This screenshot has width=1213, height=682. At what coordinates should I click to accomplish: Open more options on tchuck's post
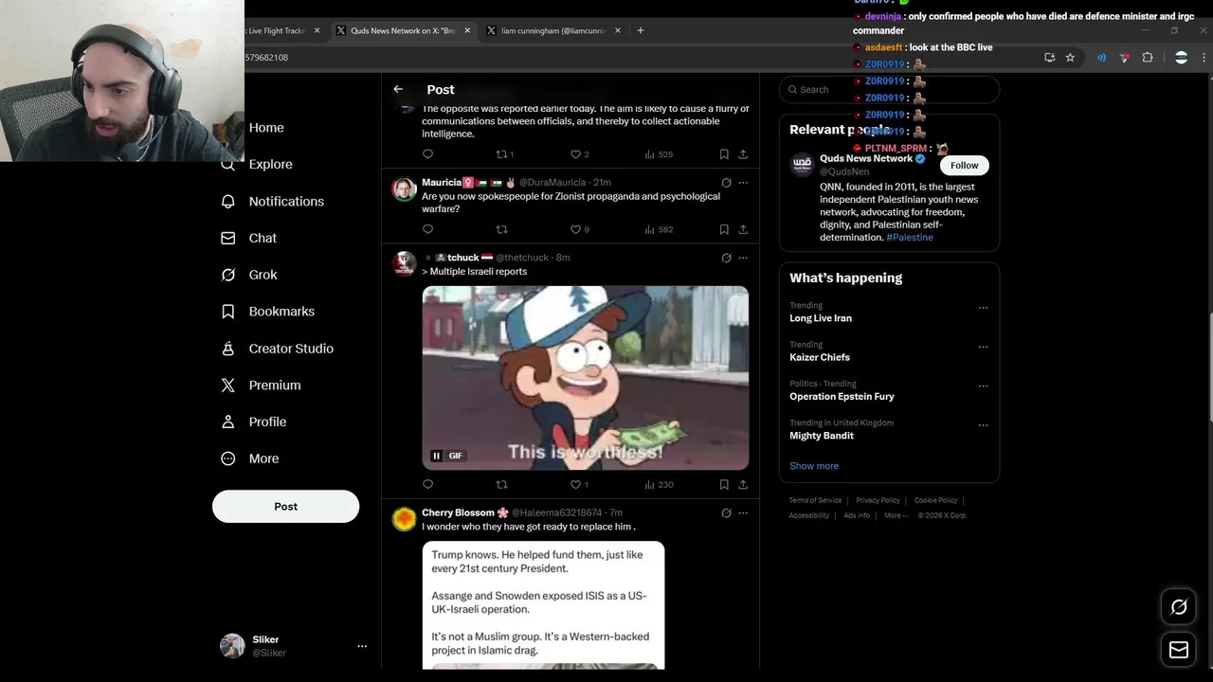[743, 258]
